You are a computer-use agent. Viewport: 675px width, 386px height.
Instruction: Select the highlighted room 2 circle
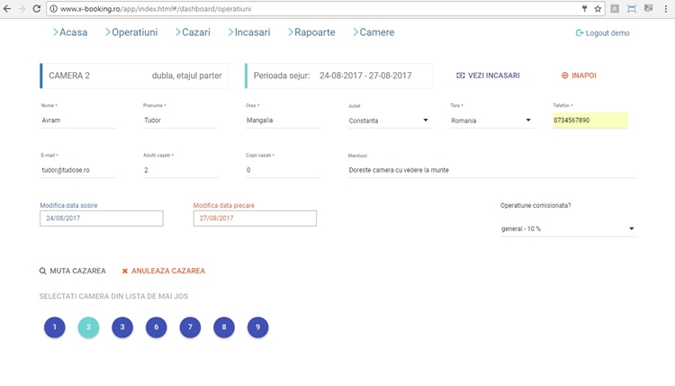pyautogui.click(x=88, y=328)
